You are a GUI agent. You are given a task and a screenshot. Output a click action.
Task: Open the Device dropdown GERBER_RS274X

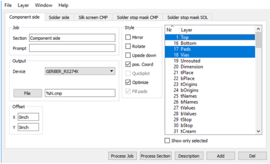[x=80, y=71]
